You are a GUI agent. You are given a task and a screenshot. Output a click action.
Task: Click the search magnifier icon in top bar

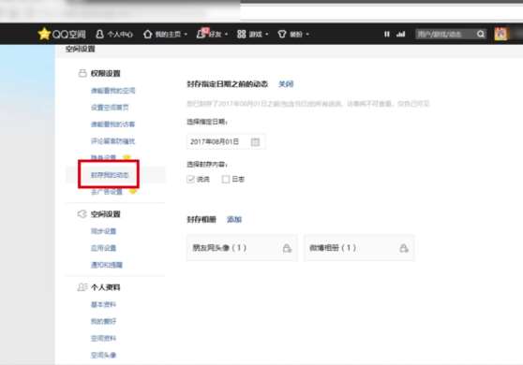pos(480,34)
